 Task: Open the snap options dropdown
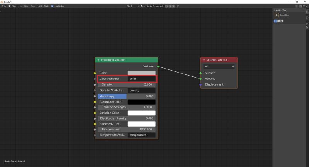(x=305, y=6)
